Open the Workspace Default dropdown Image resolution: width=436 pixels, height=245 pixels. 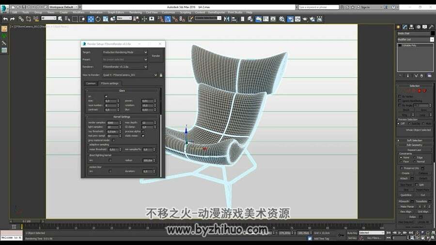[63, 7]
